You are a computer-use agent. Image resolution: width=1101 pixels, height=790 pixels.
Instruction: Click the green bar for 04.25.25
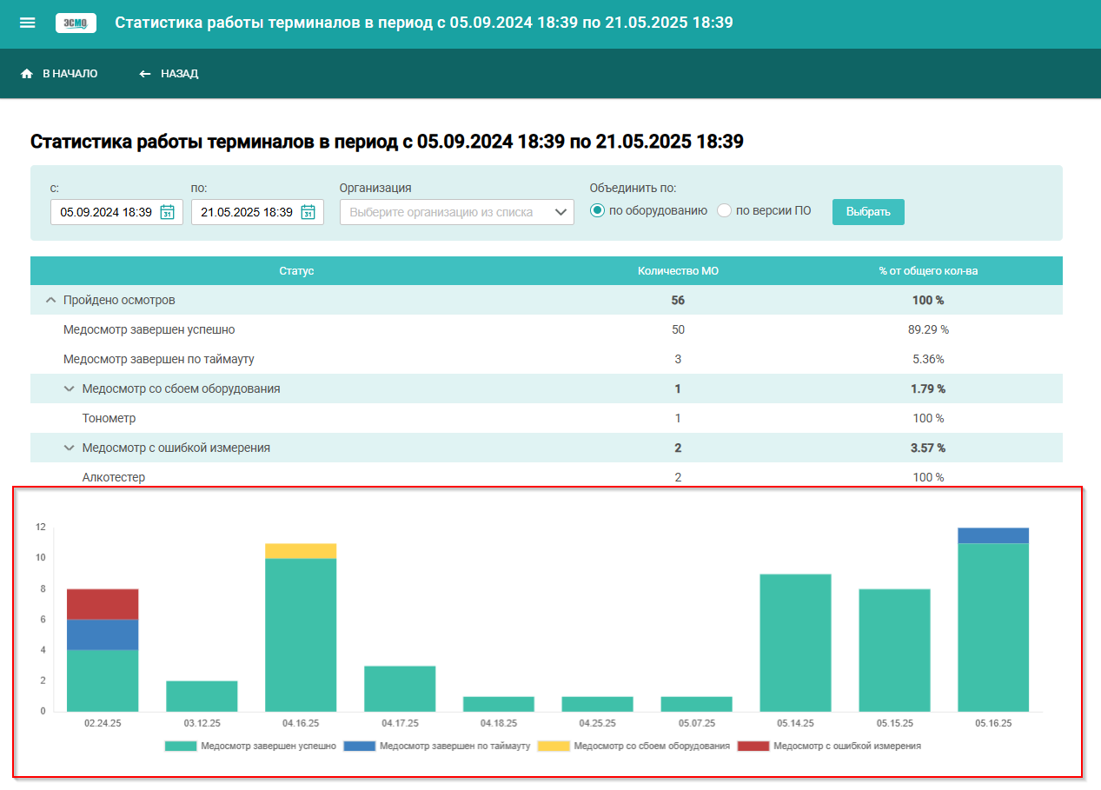point(598,704)
